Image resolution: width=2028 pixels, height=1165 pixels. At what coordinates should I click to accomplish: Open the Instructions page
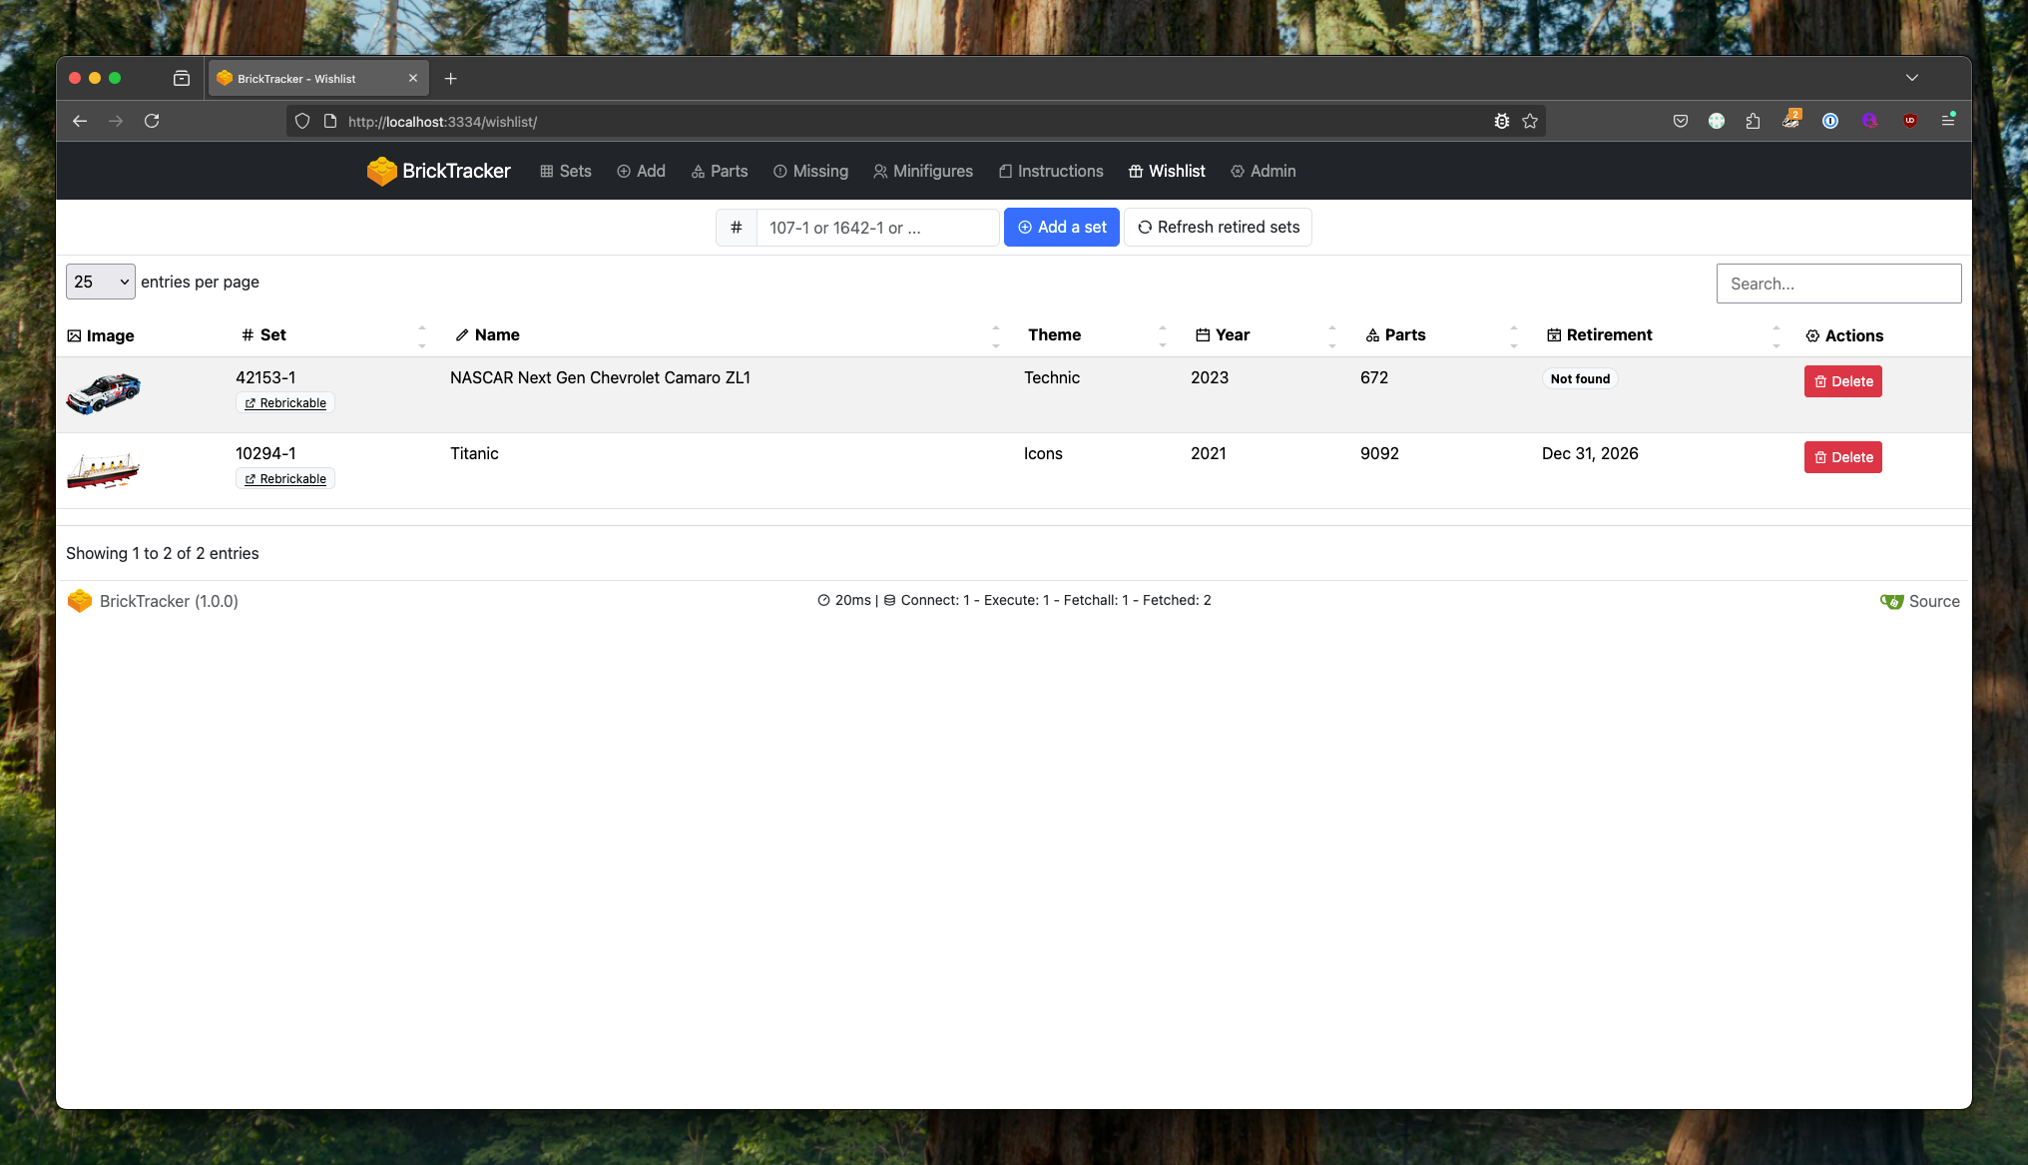[1051, 172]
